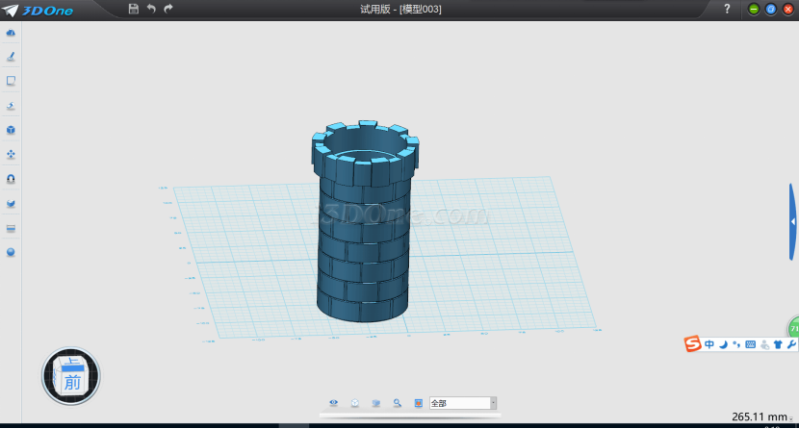Open the 3DOne logo main menu
This screenshot has height=429, width=799.
(35, 9)
